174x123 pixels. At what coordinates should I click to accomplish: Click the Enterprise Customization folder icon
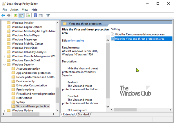13,85
